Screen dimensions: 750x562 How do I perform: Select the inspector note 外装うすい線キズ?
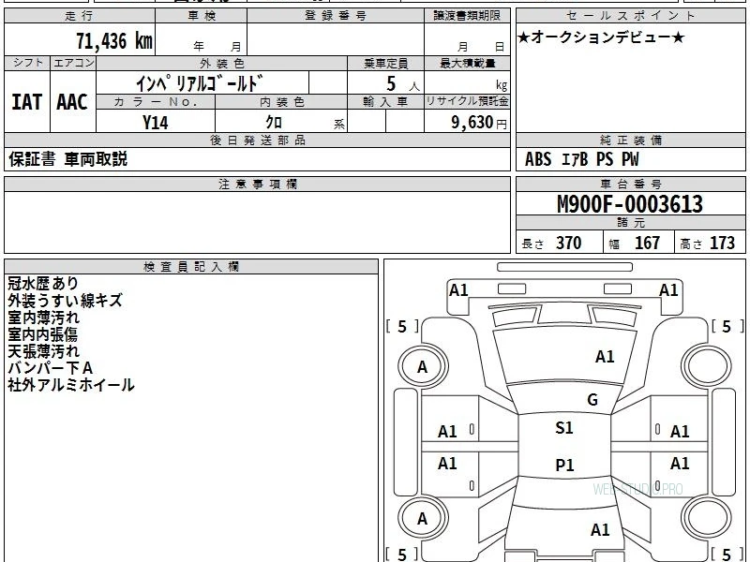(x=65, y=301)
